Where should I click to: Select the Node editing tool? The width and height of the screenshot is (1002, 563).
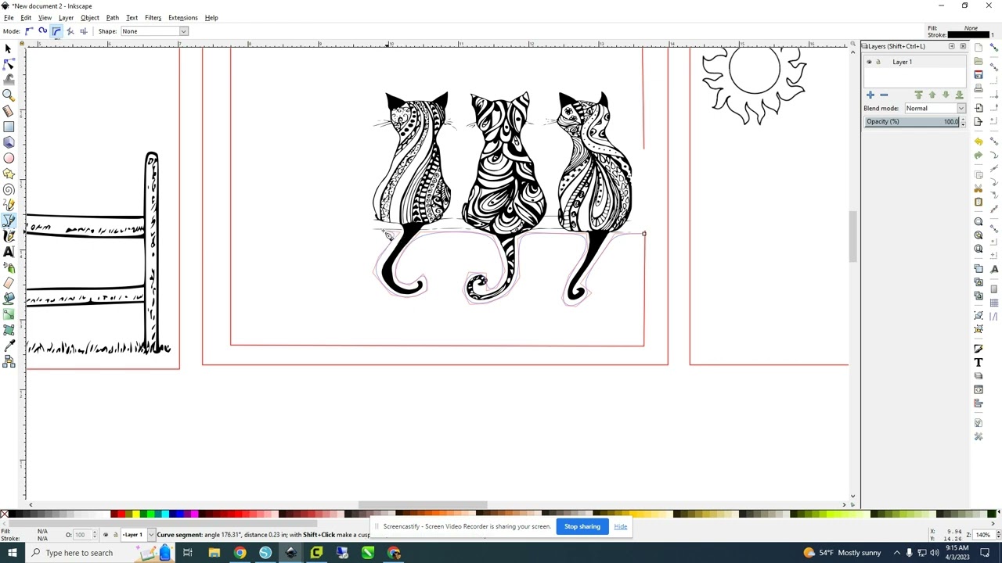click(x=9, y=64)
